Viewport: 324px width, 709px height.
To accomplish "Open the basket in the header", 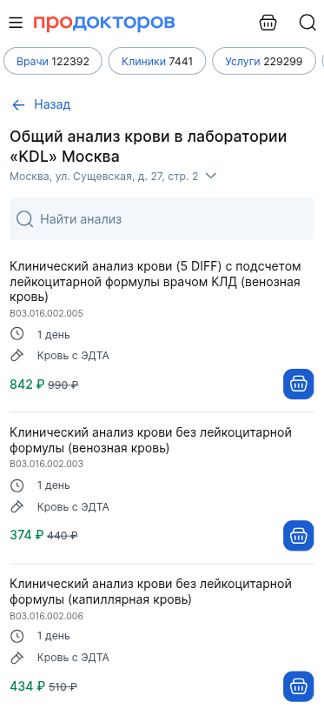I will 268,22.
